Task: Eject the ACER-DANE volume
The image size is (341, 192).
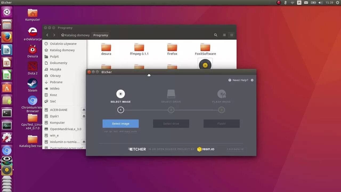Action: coord(84,110)
